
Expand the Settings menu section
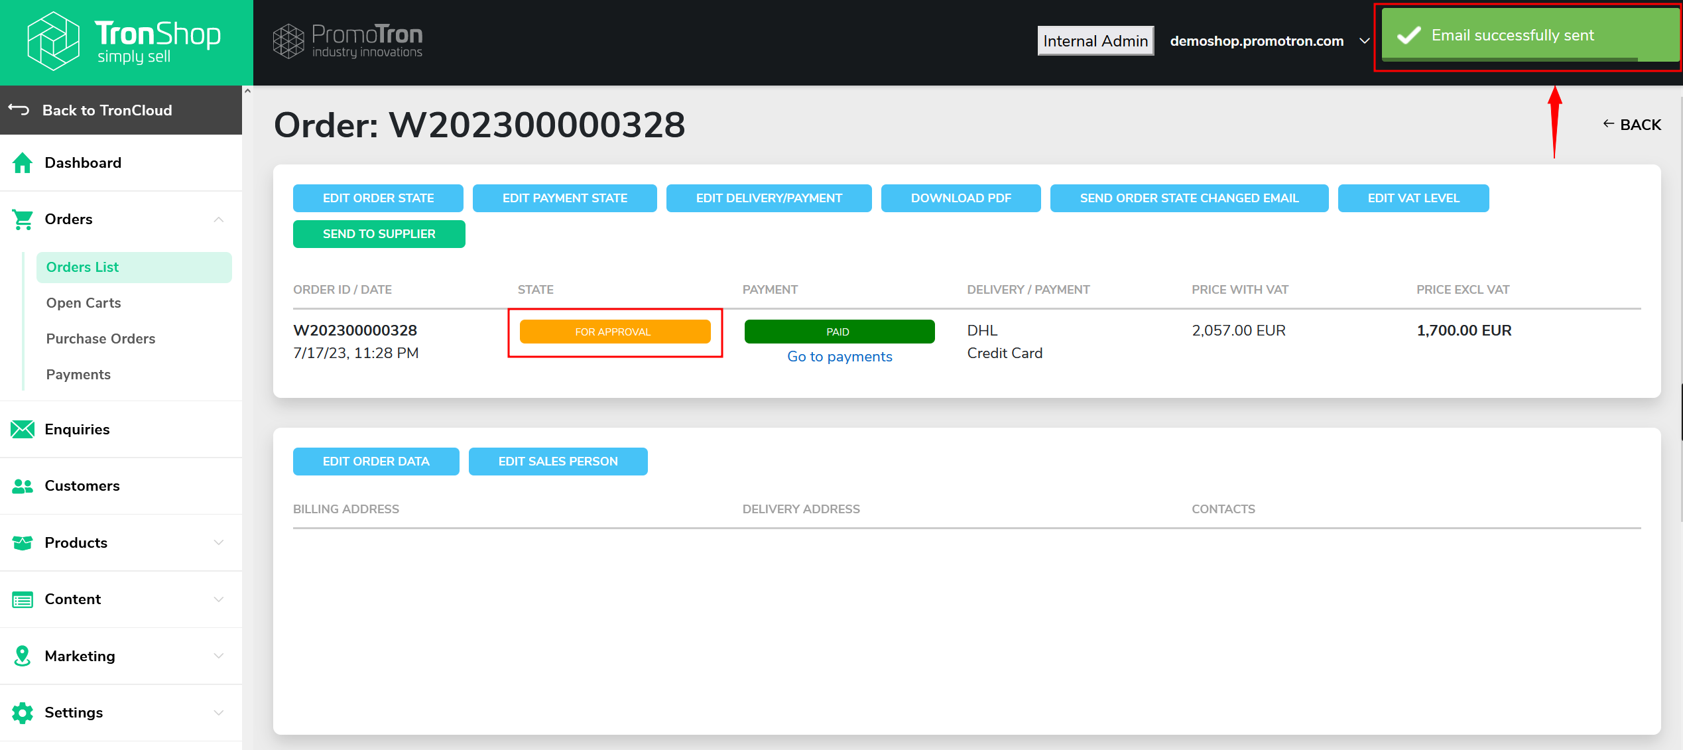click(x=219, y=713)
